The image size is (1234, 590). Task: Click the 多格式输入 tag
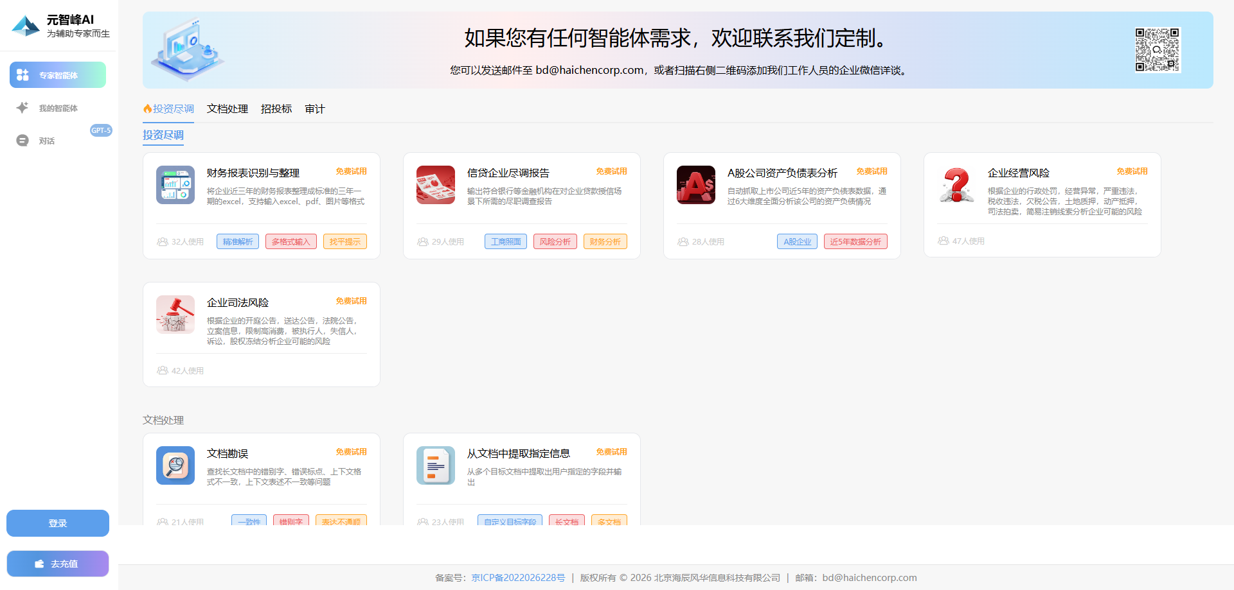(x=291, y=241)
